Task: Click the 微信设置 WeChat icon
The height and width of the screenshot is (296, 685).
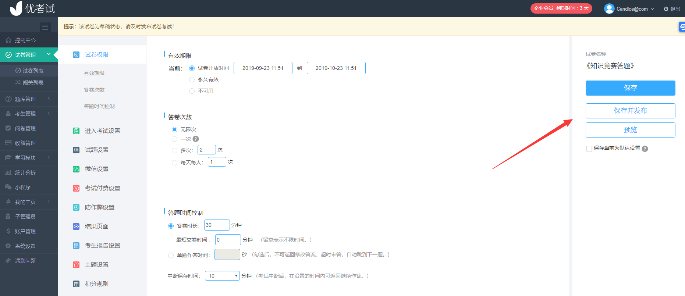Action: 76,169
